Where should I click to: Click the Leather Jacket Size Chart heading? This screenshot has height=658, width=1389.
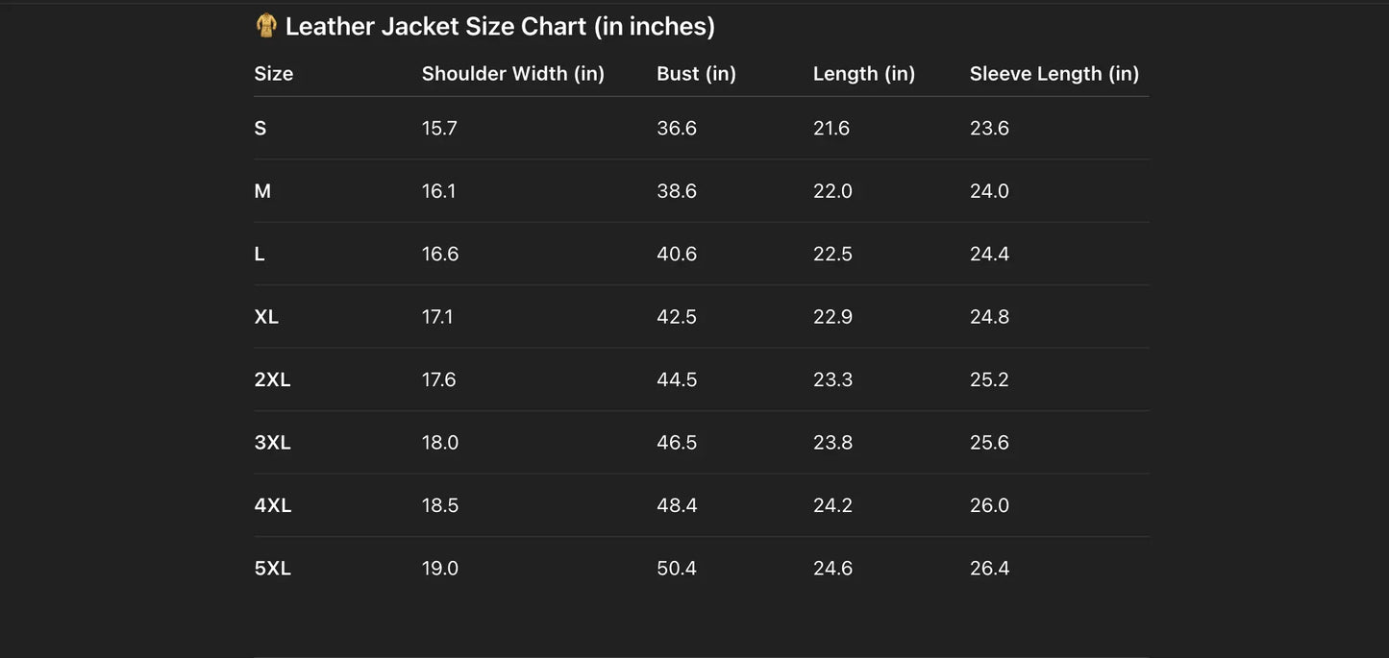pyautogui.click(x=500, y=27)
